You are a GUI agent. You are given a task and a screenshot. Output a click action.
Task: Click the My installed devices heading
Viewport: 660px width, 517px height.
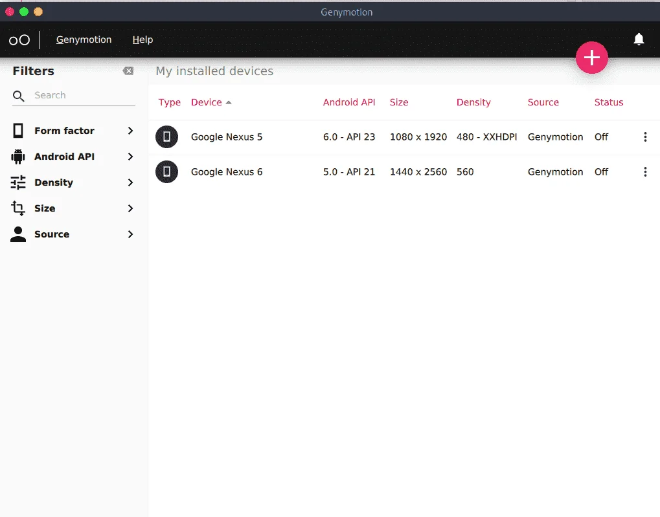(214, 71)
